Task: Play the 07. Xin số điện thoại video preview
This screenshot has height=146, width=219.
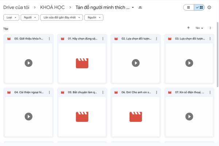Action: 189,117
